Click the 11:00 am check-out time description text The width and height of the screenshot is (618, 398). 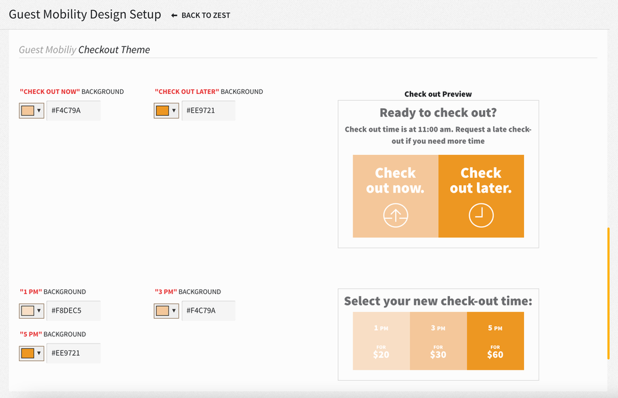pyautogui.click(x=438, y=135)
